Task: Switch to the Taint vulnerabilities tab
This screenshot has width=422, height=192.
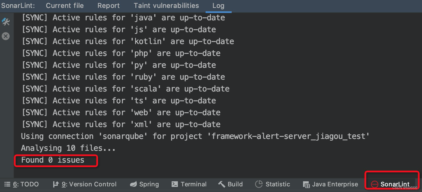Action: [x=166, y=6]
